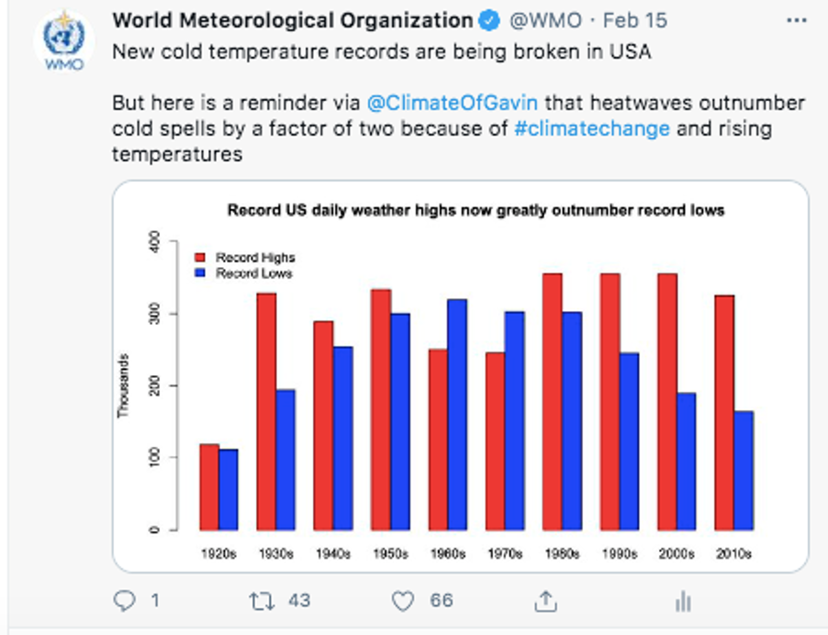Click the share upload icon
This screenshot has height=635, width=828.
point(545,601)
